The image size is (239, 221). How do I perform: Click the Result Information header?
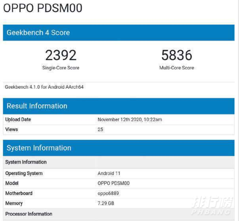tap(119, 106)
